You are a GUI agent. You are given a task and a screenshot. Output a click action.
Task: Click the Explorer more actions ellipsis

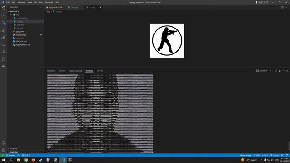[x=41, y=7]
